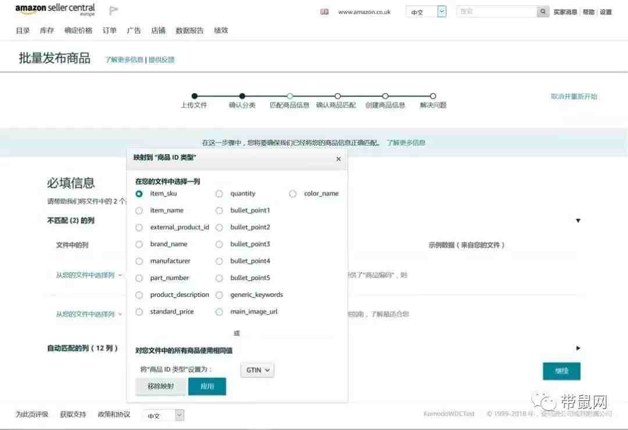Select the color_name radio button
This screenshot has width=628, height=430.
tap(292, 193)
